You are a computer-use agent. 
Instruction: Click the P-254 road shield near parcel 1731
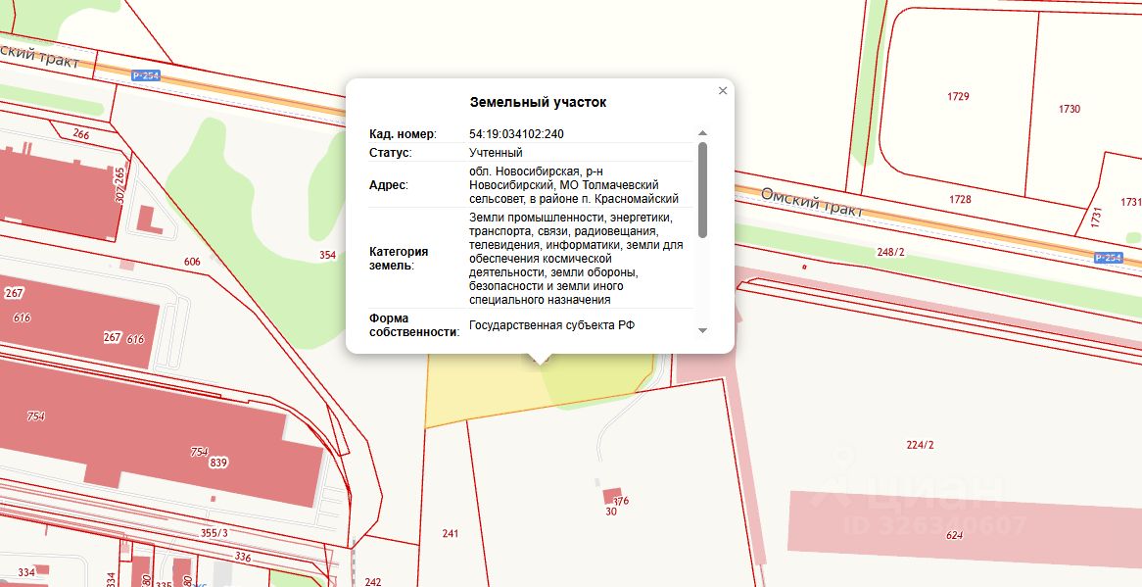1108,257
